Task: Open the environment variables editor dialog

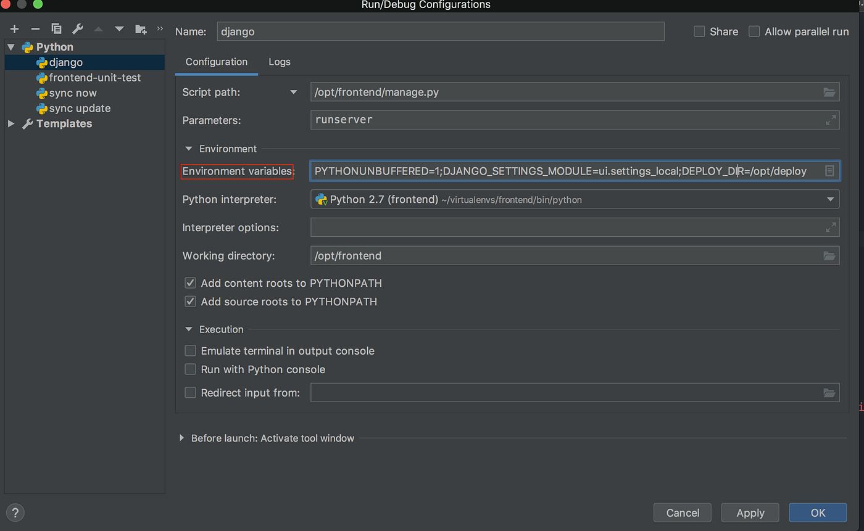Action: click(x=829, y=171)
